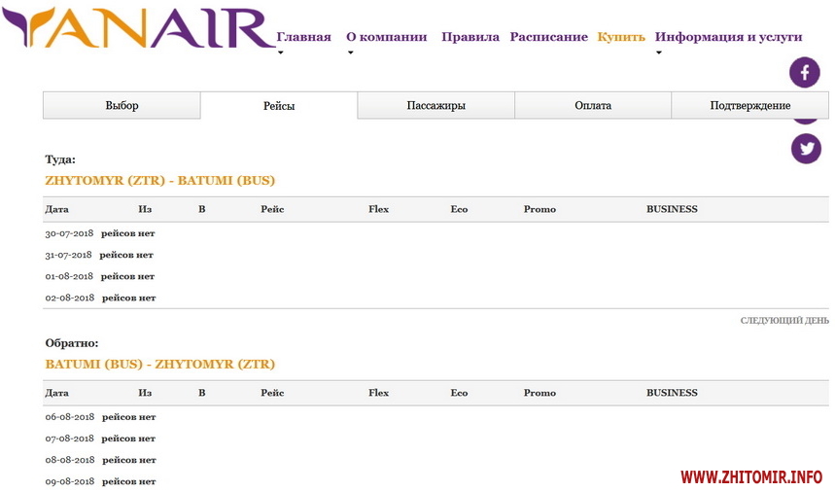
Task: Open the Правила menu item
Action: tap(470, 37)
